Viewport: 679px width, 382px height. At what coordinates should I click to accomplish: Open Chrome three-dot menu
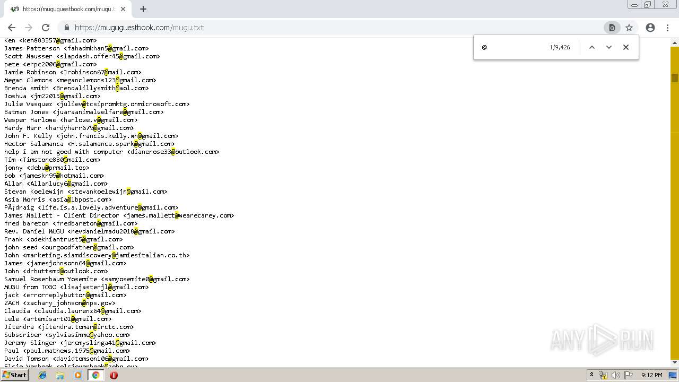click(x=667, y=28)
